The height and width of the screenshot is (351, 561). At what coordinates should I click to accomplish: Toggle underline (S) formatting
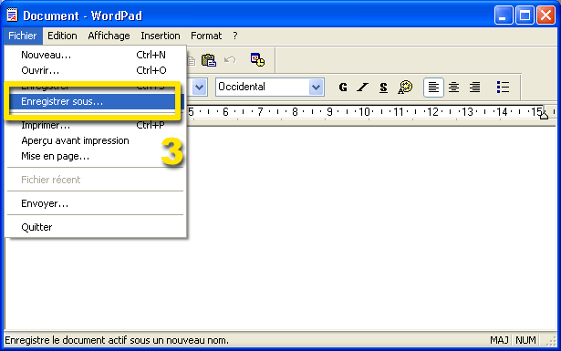pos(383,87)
